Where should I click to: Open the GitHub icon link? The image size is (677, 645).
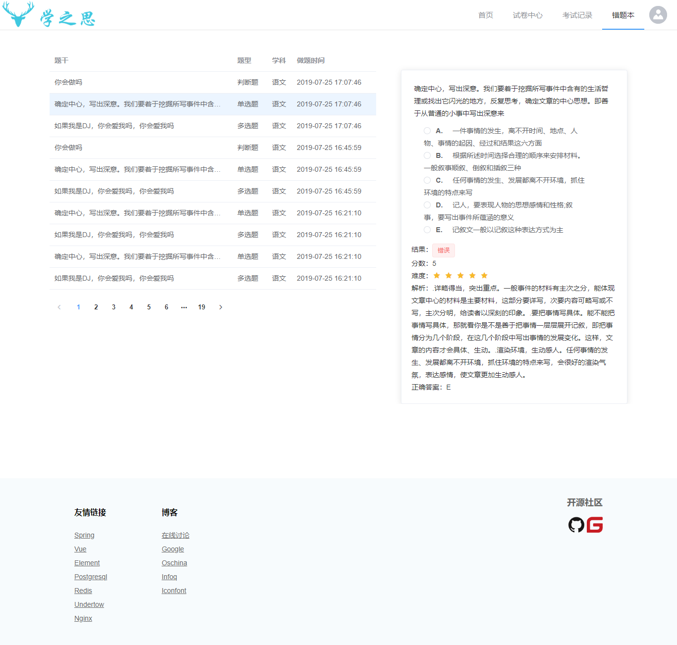point(576,525)
